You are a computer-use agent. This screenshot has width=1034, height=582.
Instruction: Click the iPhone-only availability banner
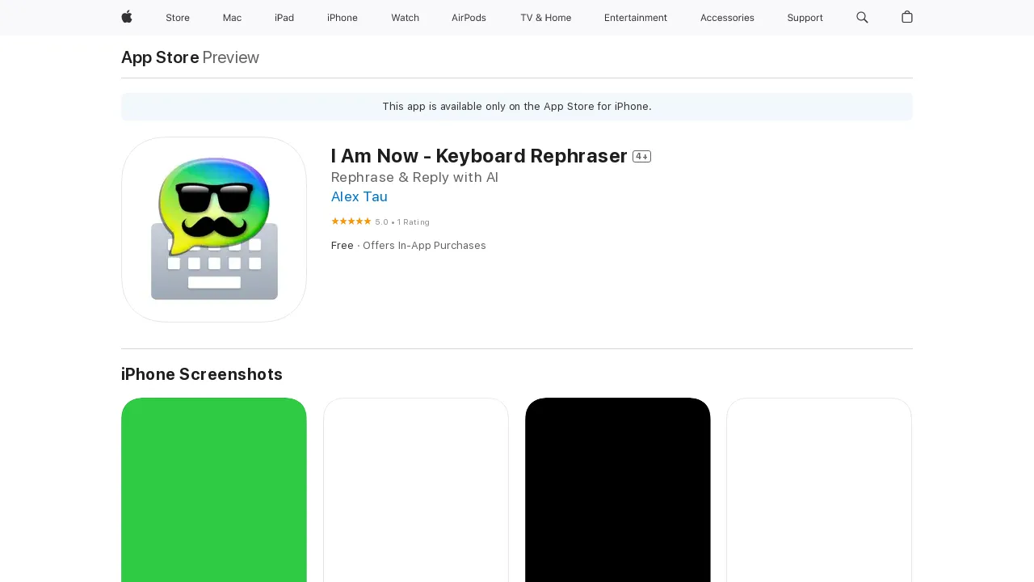click(517, 107)
